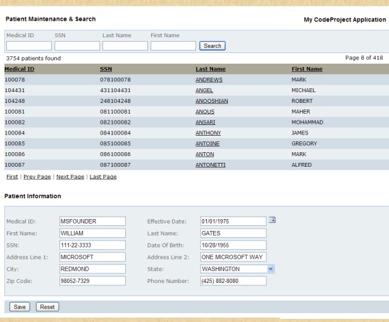Select First Name cell ROBERT
389x322 pixels.
click(302, 101)
